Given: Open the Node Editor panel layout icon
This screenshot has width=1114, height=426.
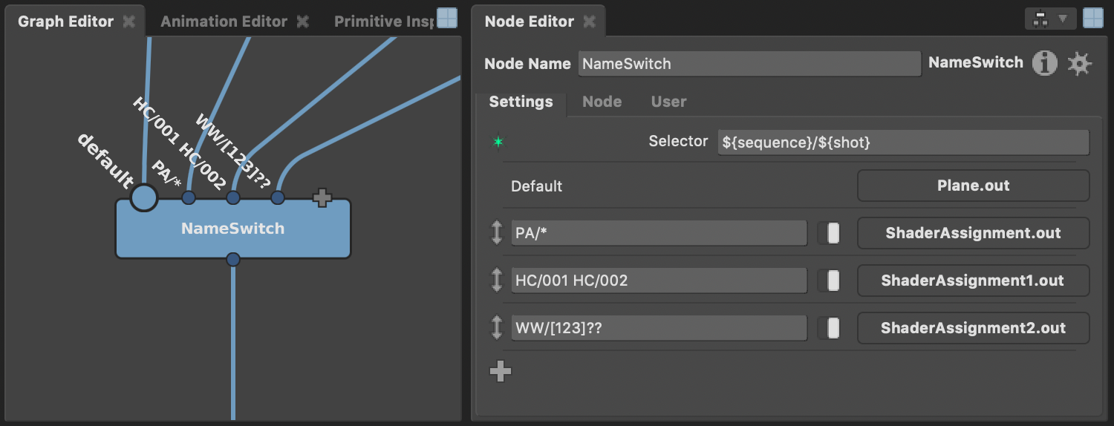Looking at the screenshot, I should click(1093, 18).
